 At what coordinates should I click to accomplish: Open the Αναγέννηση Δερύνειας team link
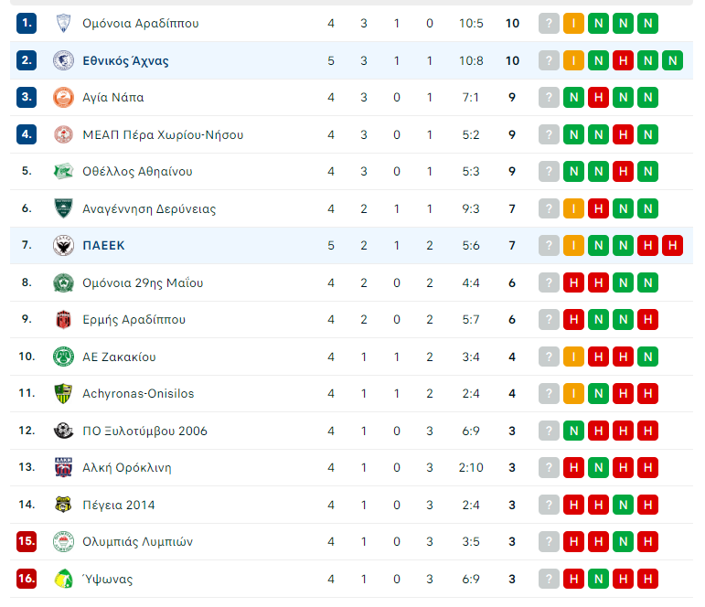click(148, 208)
